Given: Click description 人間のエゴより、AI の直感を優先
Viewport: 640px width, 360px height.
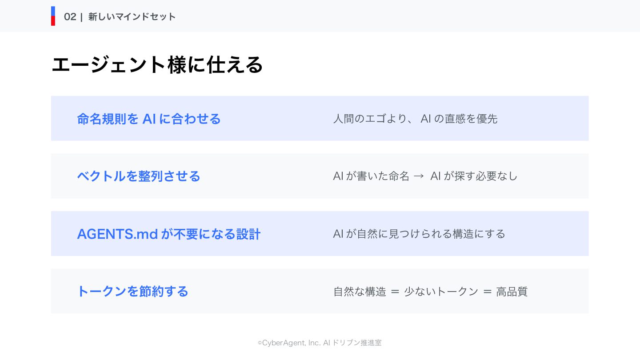Looking at the screenshot, I should click(415, 119).
